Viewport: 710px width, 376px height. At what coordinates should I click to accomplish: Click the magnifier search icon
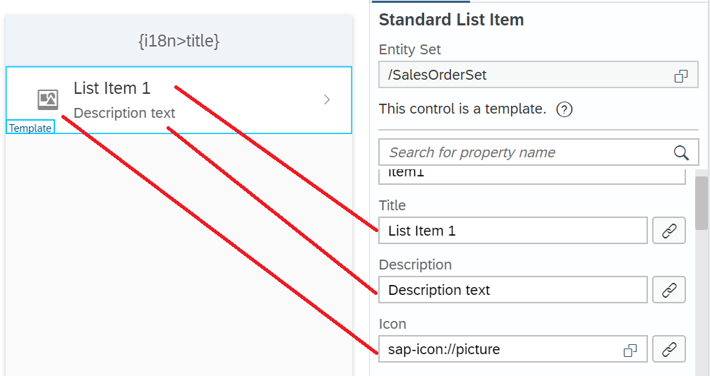point(680,152)
